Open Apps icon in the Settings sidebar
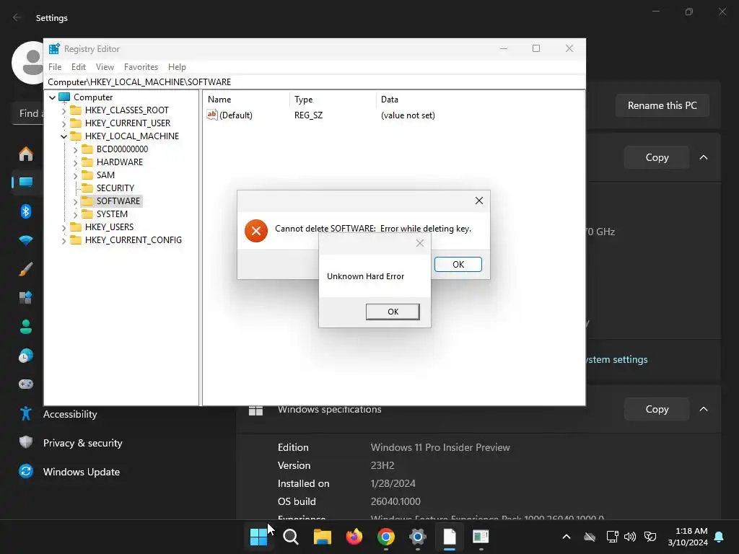This screenshot has width=739, height=554. coord(26,298)
